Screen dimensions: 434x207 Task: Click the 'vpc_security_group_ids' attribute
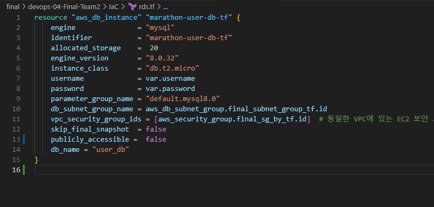(x=96, y=119)
